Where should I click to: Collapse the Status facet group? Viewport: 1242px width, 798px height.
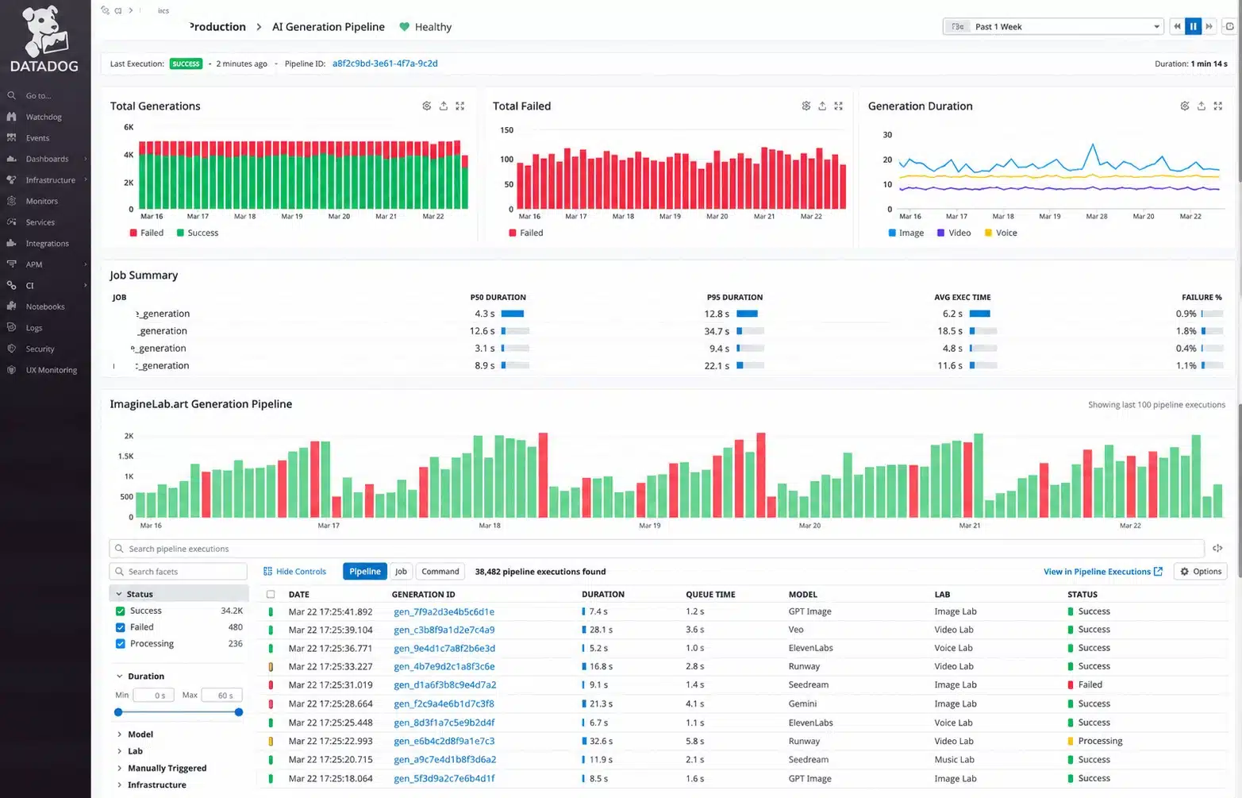click(119, 594)
